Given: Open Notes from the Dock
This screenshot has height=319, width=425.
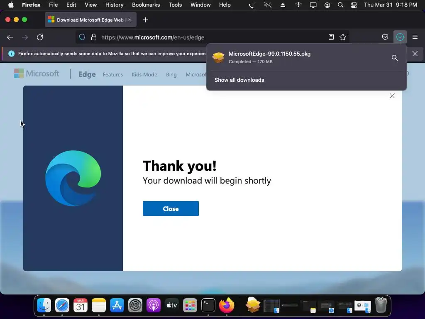Looking at the screenshot, I should (x=99, y=305).
